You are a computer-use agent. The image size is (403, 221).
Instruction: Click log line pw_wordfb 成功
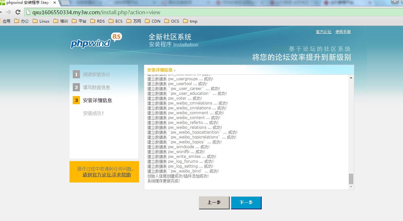[x=176, y=152]
